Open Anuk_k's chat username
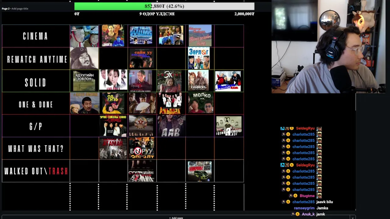The height and width of the screenshot is (219, 390). 308,214
